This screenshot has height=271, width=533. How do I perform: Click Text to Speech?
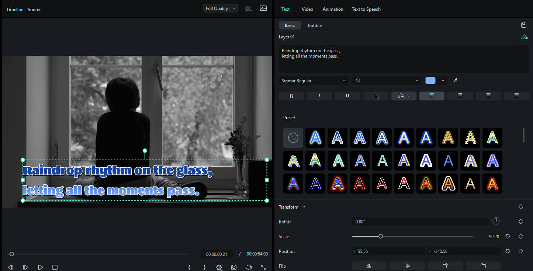366,9
